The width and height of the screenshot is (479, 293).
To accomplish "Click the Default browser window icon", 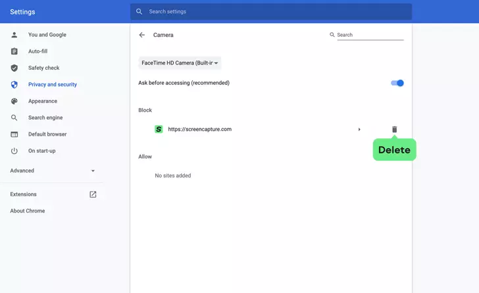I will 14,134.
